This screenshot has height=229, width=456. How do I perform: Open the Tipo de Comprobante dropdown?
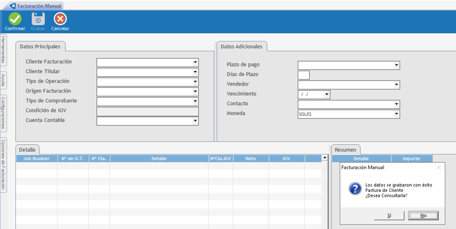pos(195,102)
